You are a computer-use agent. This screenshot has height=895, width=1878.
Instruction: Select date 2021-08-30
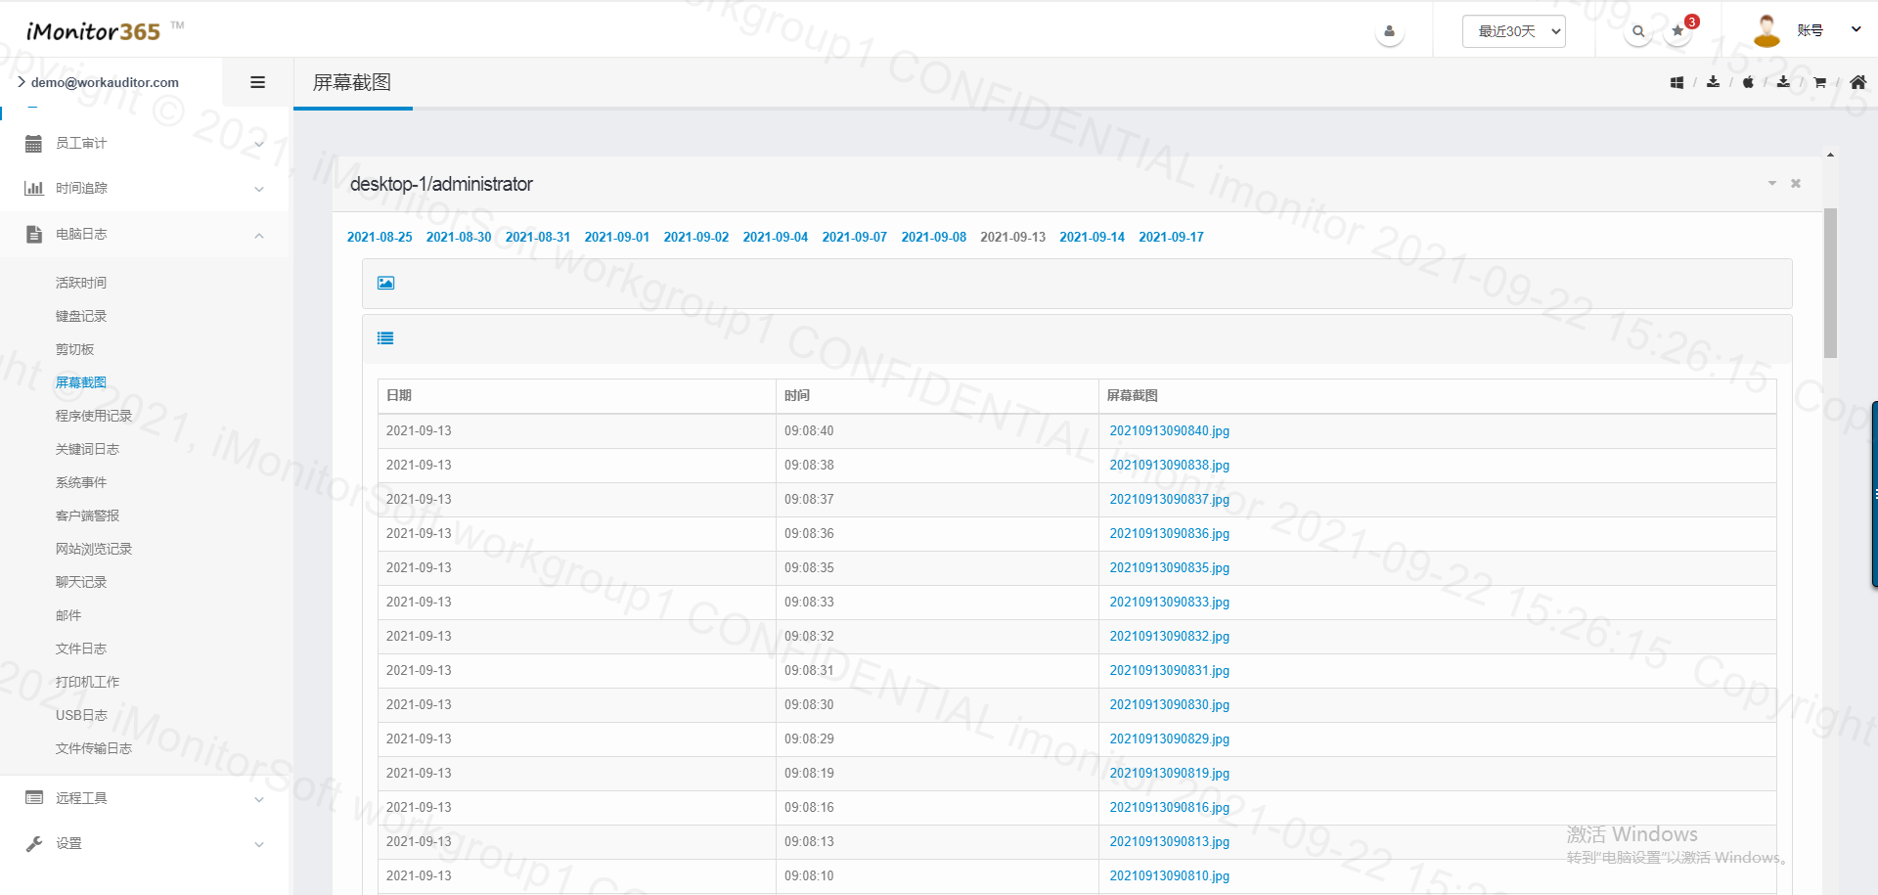459,237
